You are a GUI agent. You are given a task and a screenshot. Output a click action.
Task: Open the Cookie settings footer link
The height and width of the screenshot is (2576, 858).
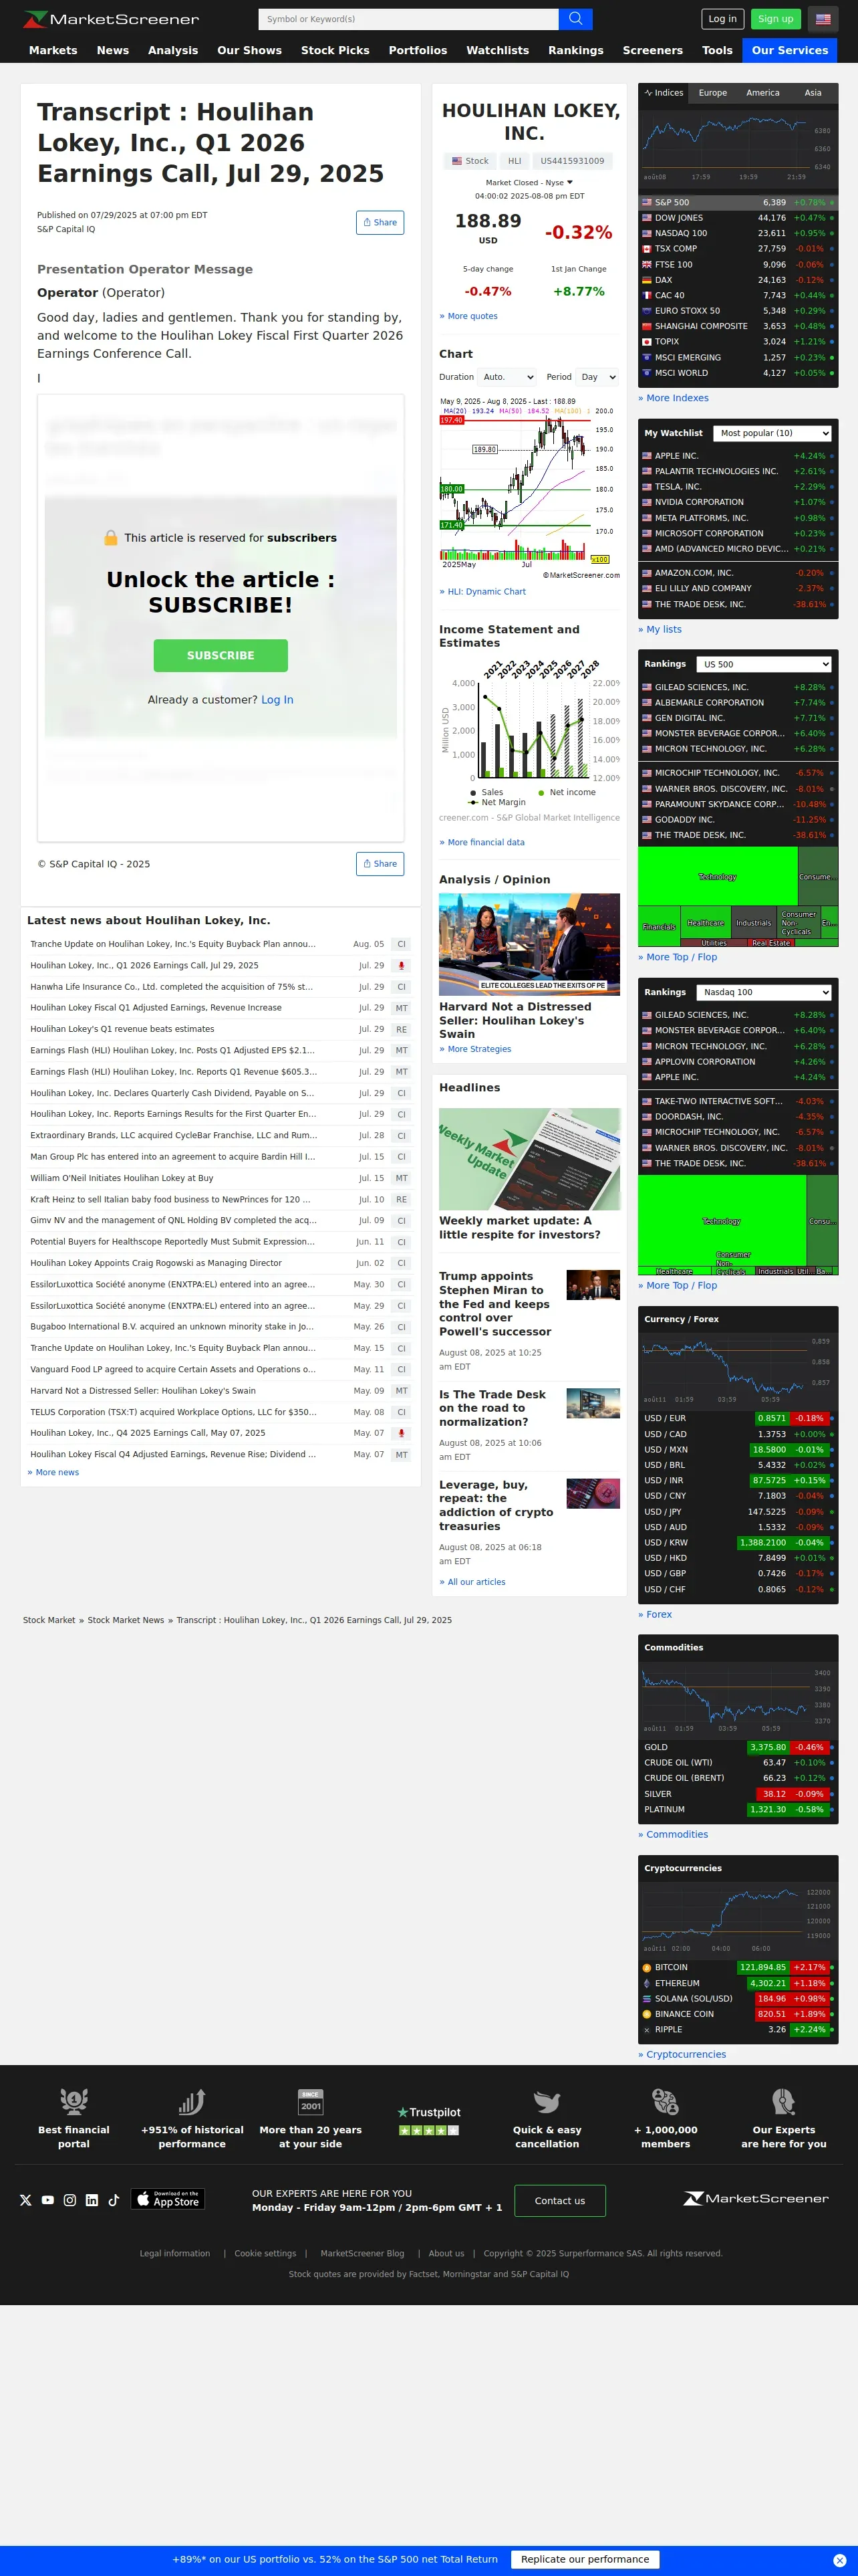(266, 2253)
